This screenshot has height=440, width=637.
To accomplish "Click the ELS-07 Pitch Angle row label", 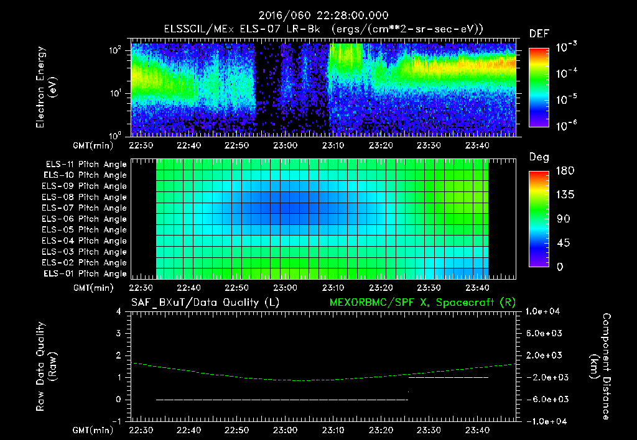I will tap(85, 208).
